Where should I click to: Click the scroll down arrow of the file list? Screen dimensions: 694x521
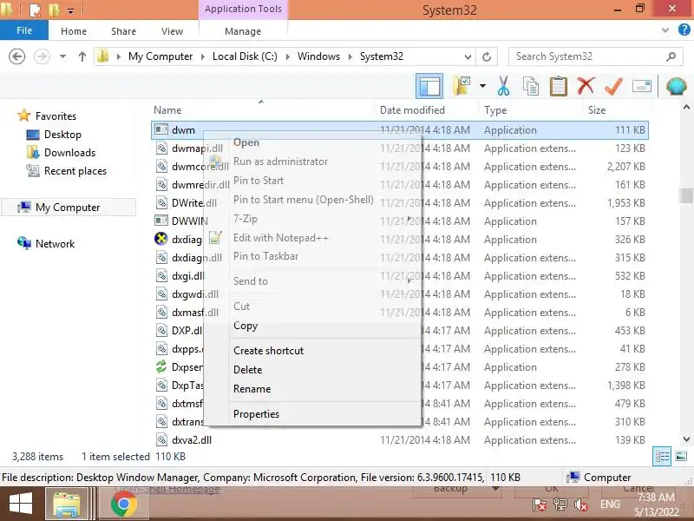click(x=686, y=440)
